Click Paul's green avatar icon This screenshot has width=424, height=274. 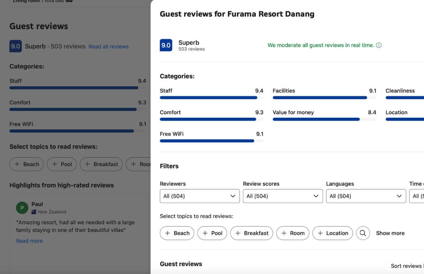pos(22,208)
